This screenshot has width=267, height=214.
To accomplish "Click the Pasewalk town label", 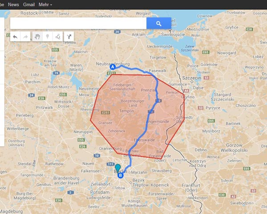I will pos(158,70).
